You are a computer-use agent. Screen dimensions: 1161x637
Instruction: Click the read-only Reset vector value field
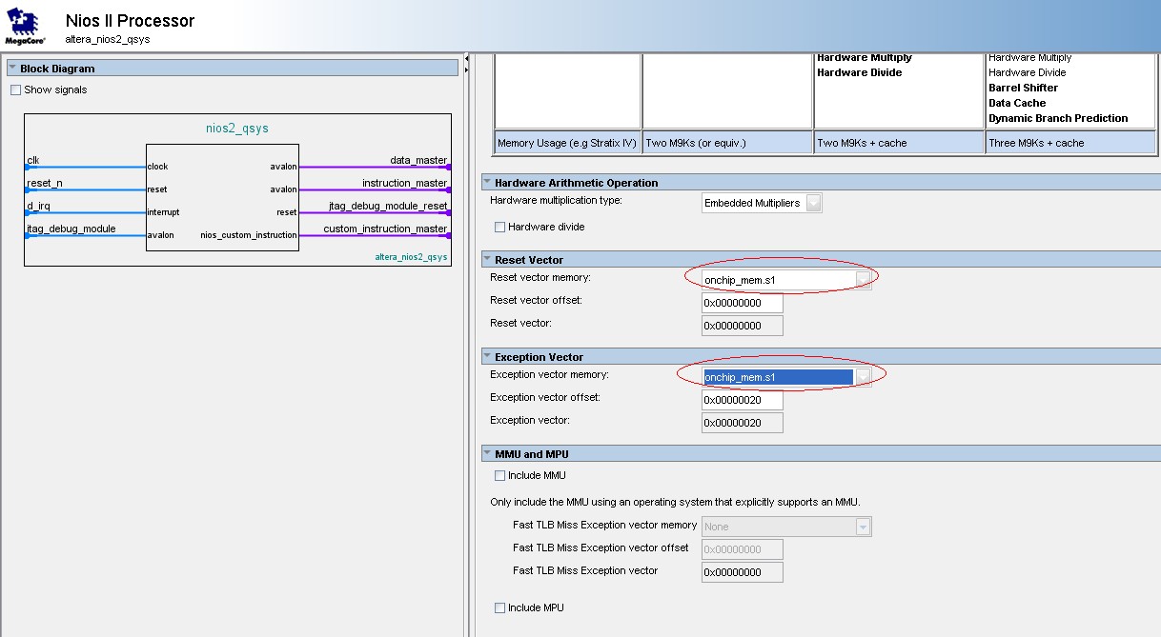point(743,326)
